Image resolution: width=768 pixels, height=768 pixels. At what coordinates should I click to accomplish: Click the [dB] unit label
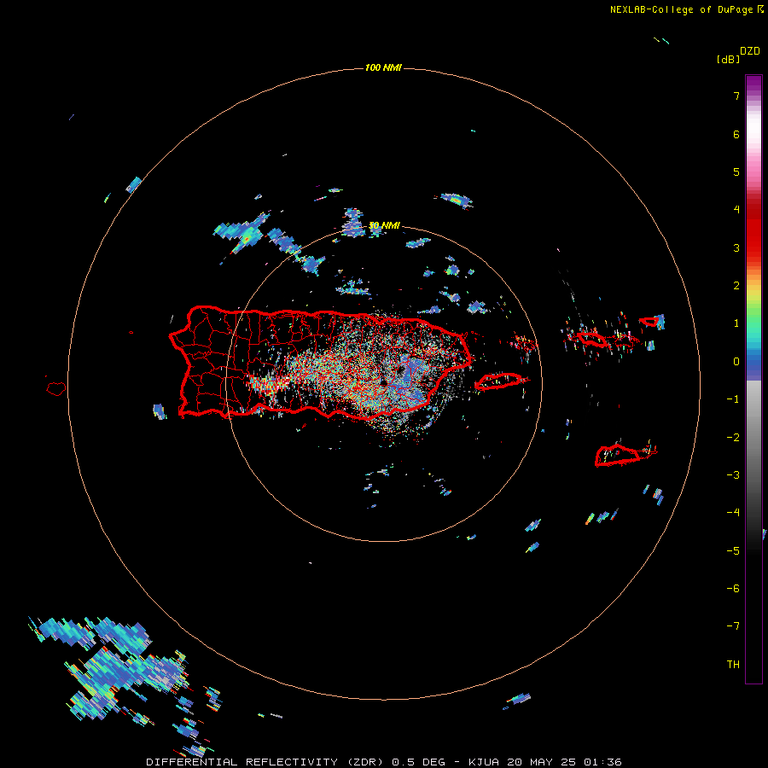click(728, 59)
